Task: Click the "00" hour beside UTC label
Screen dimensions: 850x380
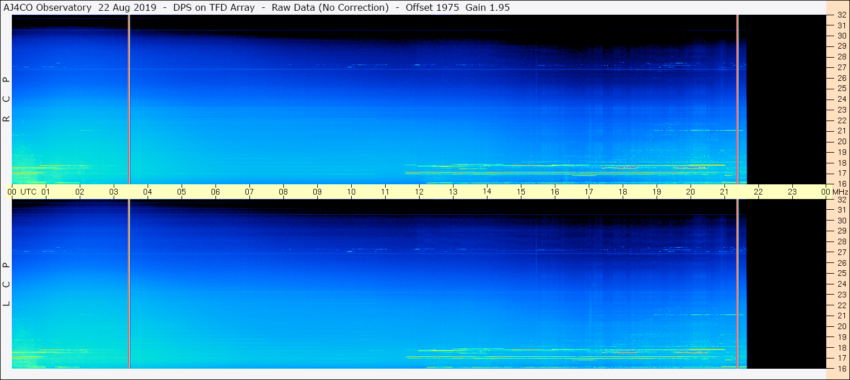Action: 12,192
